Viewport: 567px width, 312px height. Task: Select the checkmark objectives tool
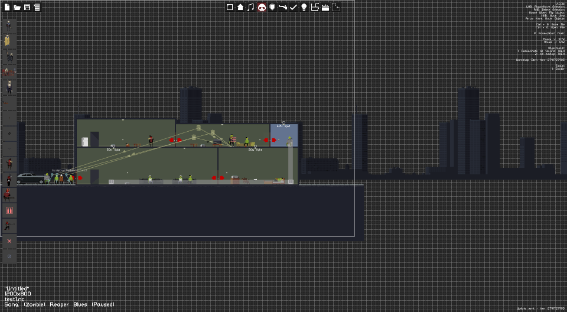[x=294, y=7]
